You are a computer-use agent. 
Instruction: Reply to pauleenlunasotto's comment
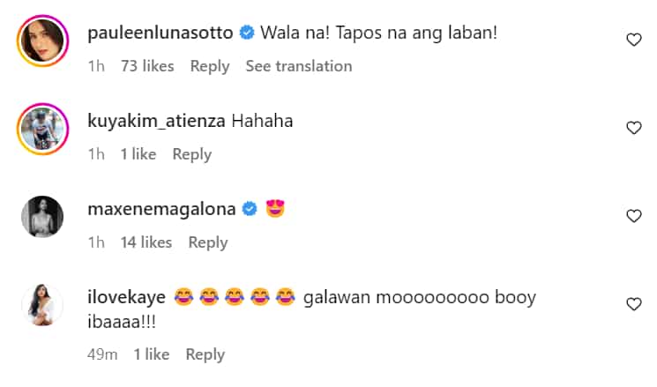[x=210, y=66]
